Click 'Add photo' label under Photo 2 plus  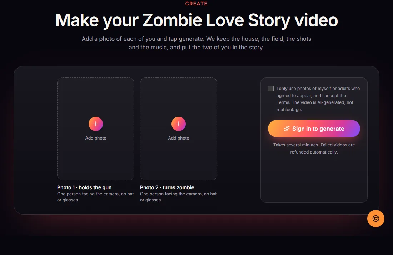click(178, 138)
